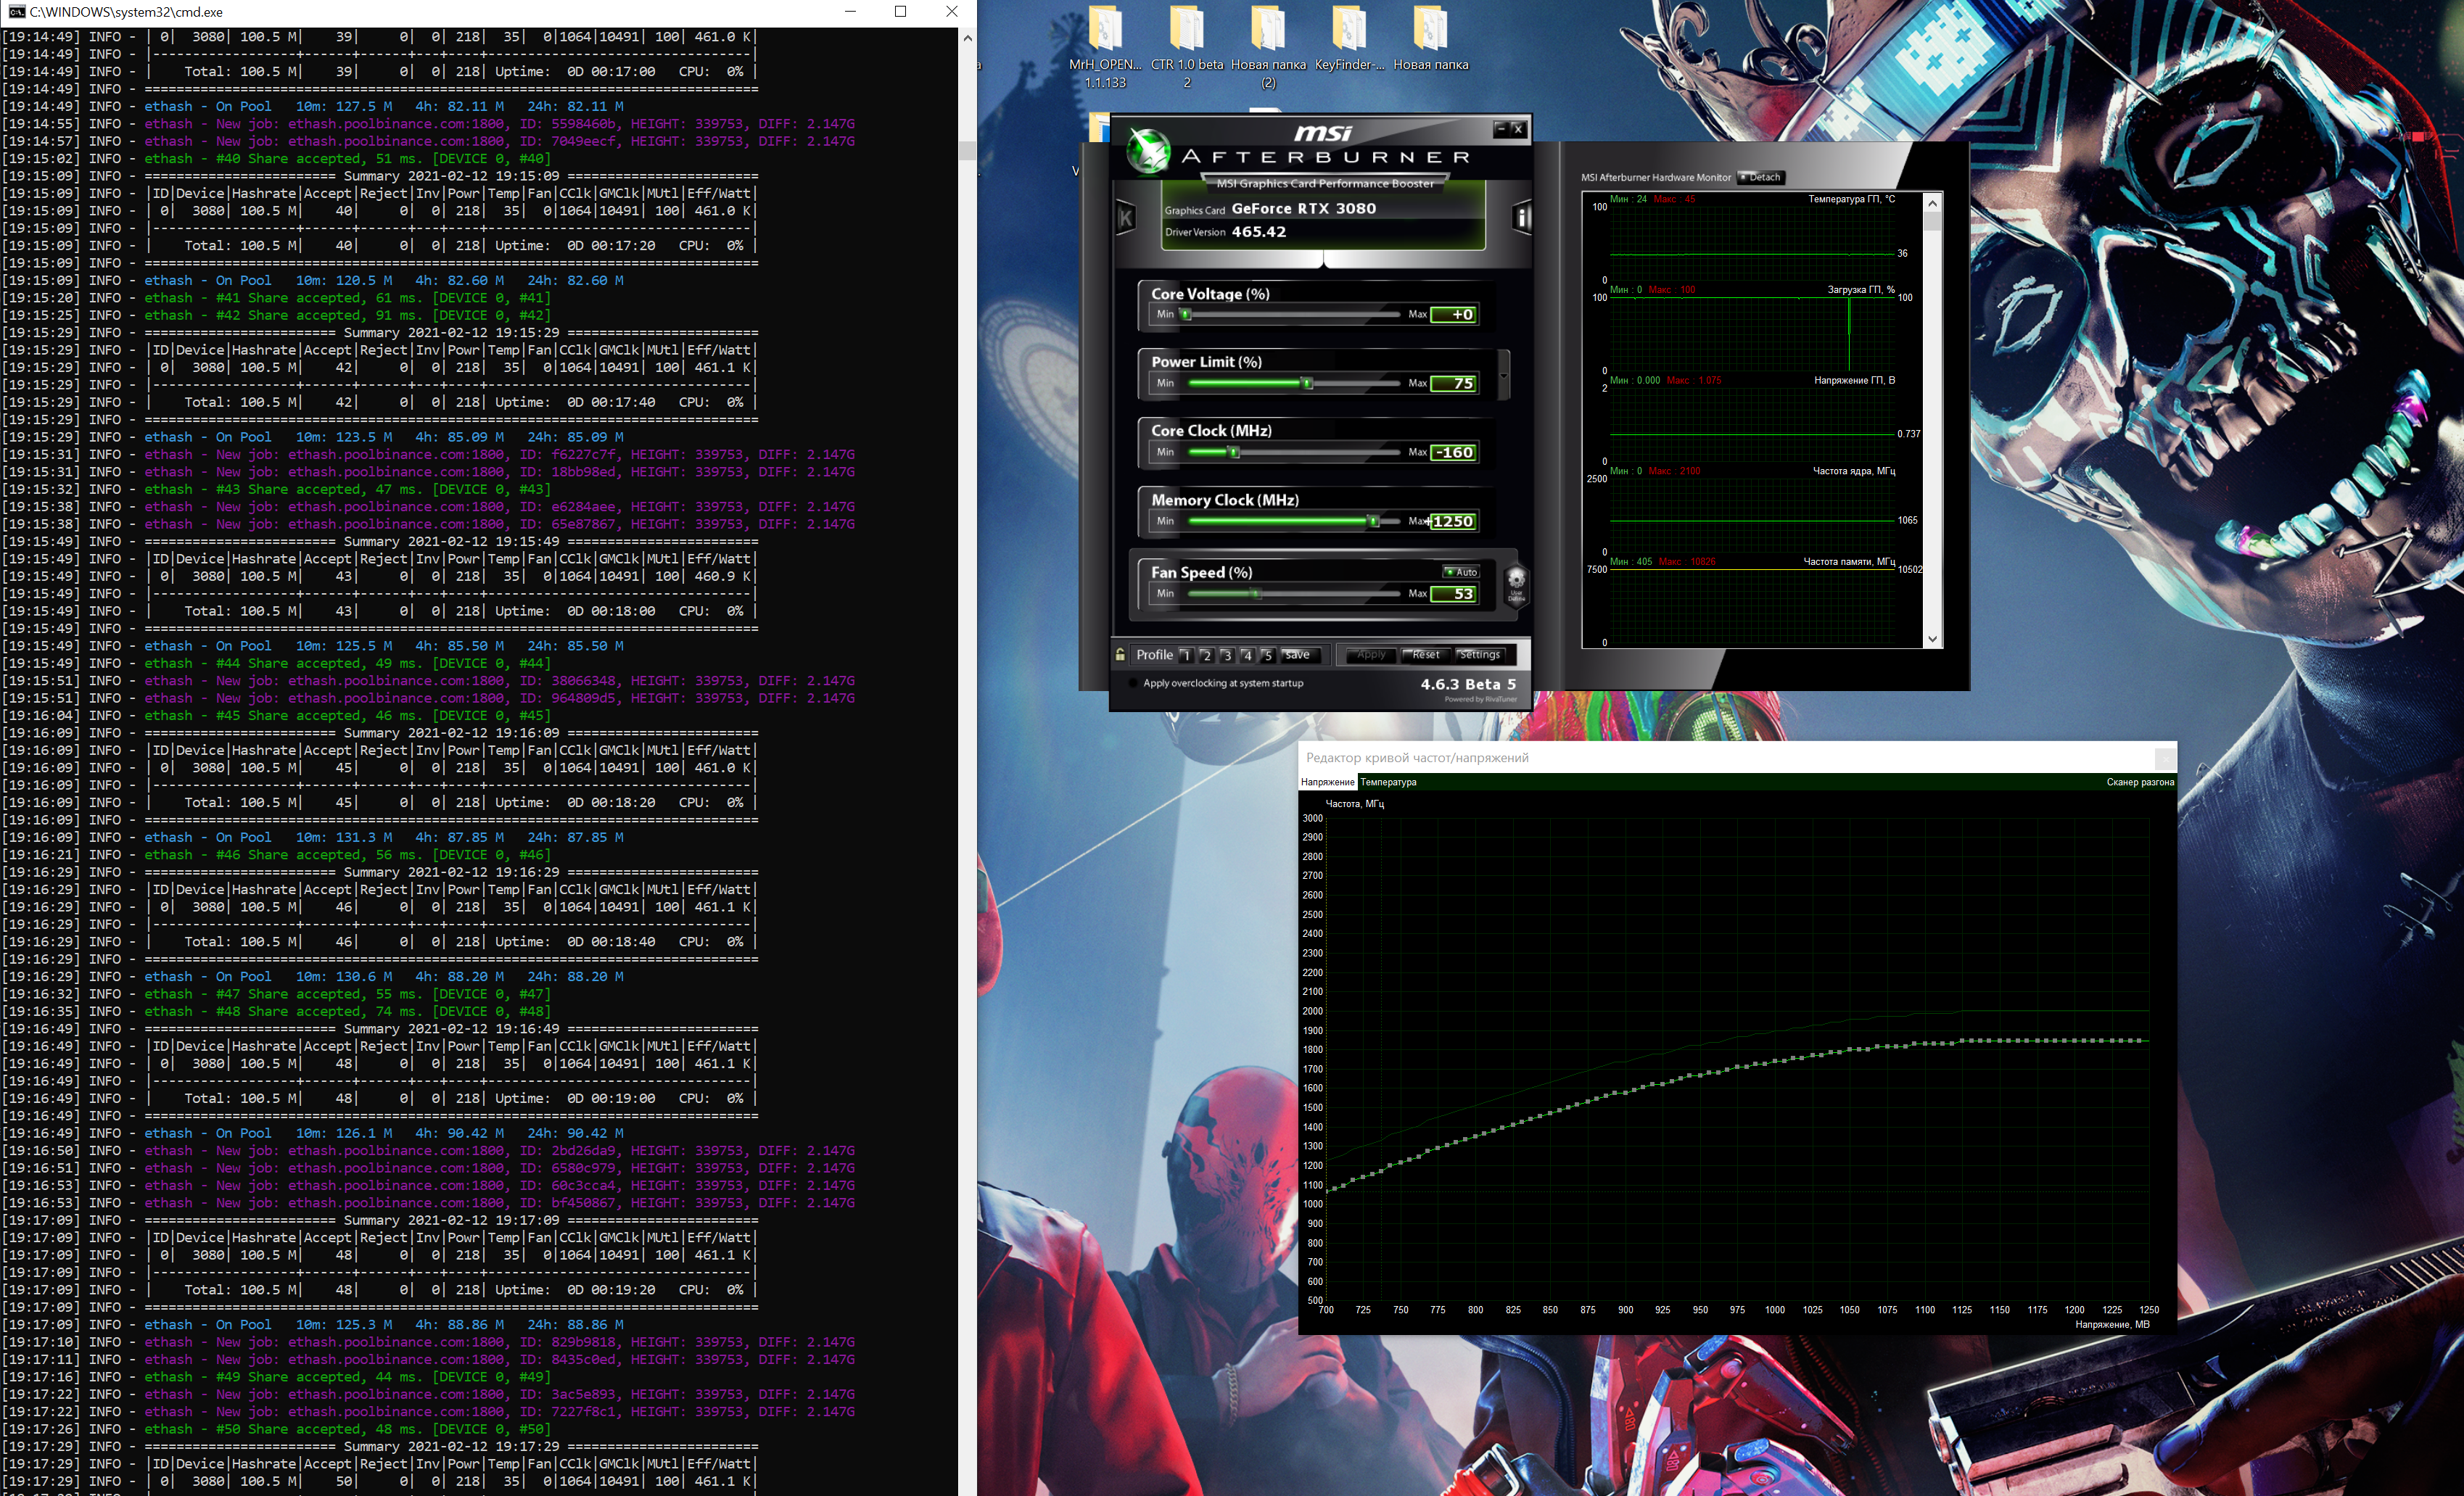Expand the Power Limit link arrow
Viewport: 2464px width, 1496px height.
coord(1504,375)
